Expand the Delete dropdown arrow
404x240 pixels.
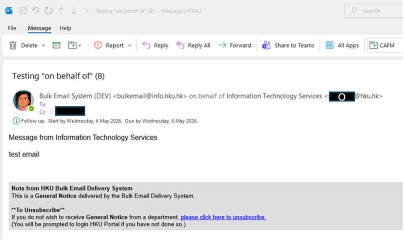pos(43,45)
